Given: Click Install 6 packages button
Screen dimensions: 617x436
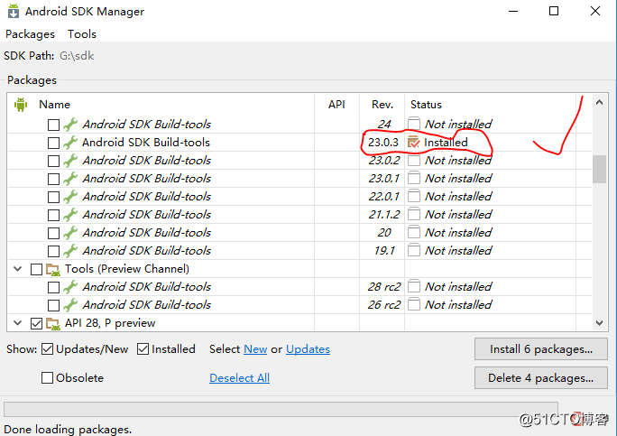Looking at the screenshot, I should (541, 349).
